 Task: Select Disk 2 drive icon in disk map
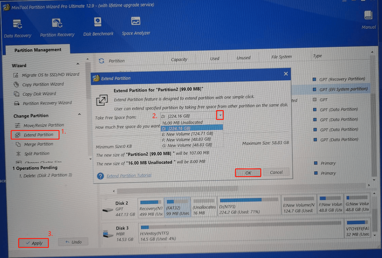click(107, 210)
